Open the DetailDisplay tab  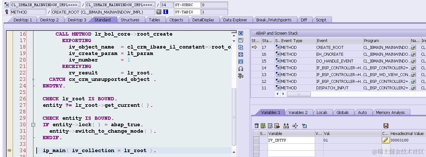point(203,20)
